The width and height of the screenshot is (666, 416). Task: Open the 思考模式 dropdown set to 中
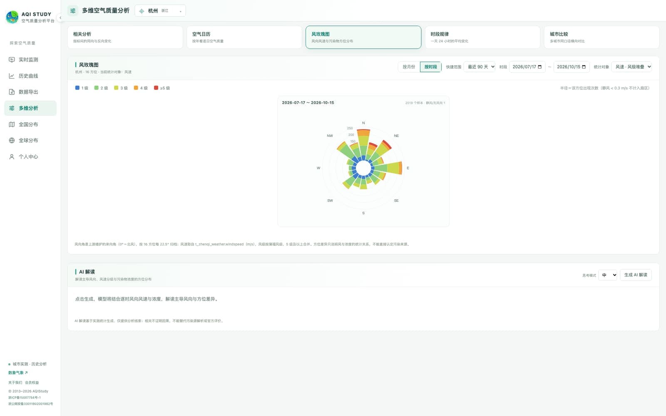(608, 275)
